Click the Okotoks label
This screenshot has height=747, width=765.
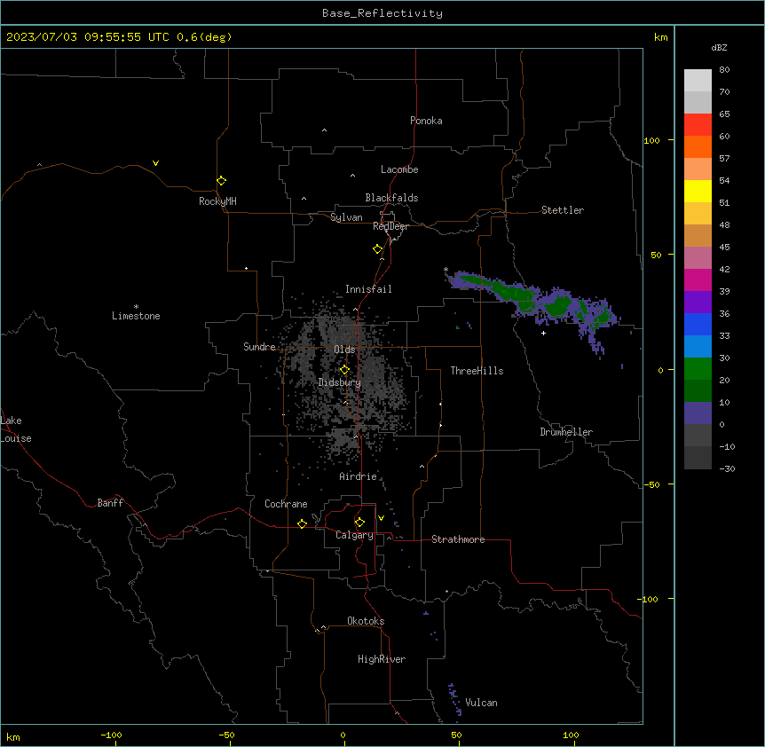(x=366, y=621)
